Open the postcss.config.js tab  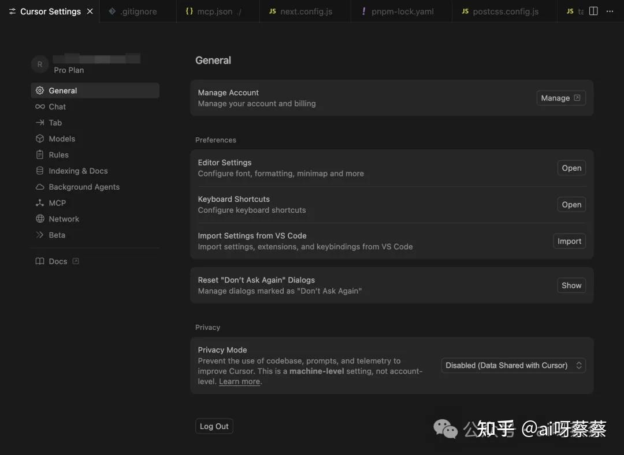[503, 10]
